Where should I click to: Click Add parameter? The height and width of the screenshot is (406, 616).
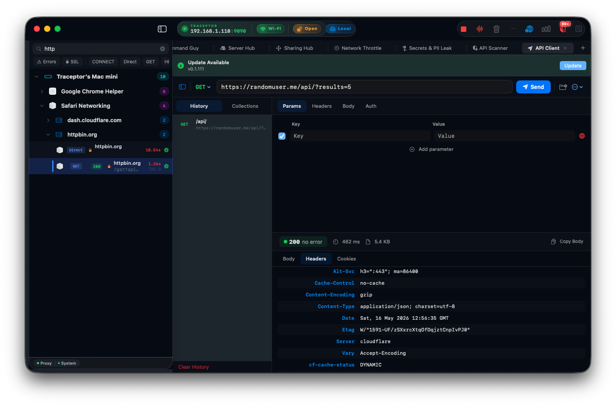[432, 149]
